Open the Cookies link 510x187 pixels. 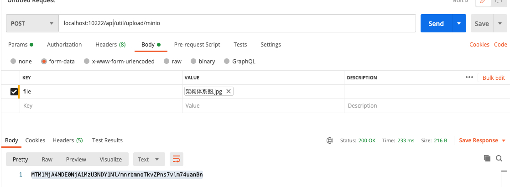click(479, 45)
